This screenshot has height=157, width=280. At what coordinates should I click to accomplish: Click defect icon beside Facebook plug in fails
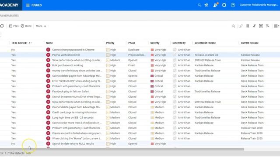[48, 92]
